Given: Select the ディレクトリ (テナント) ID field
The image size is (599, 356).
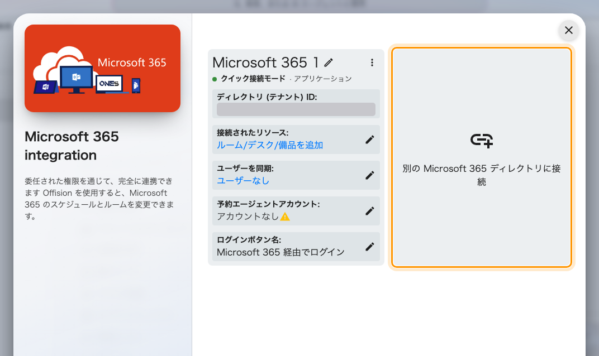Looking at the screenshot, I should [296, 109].
